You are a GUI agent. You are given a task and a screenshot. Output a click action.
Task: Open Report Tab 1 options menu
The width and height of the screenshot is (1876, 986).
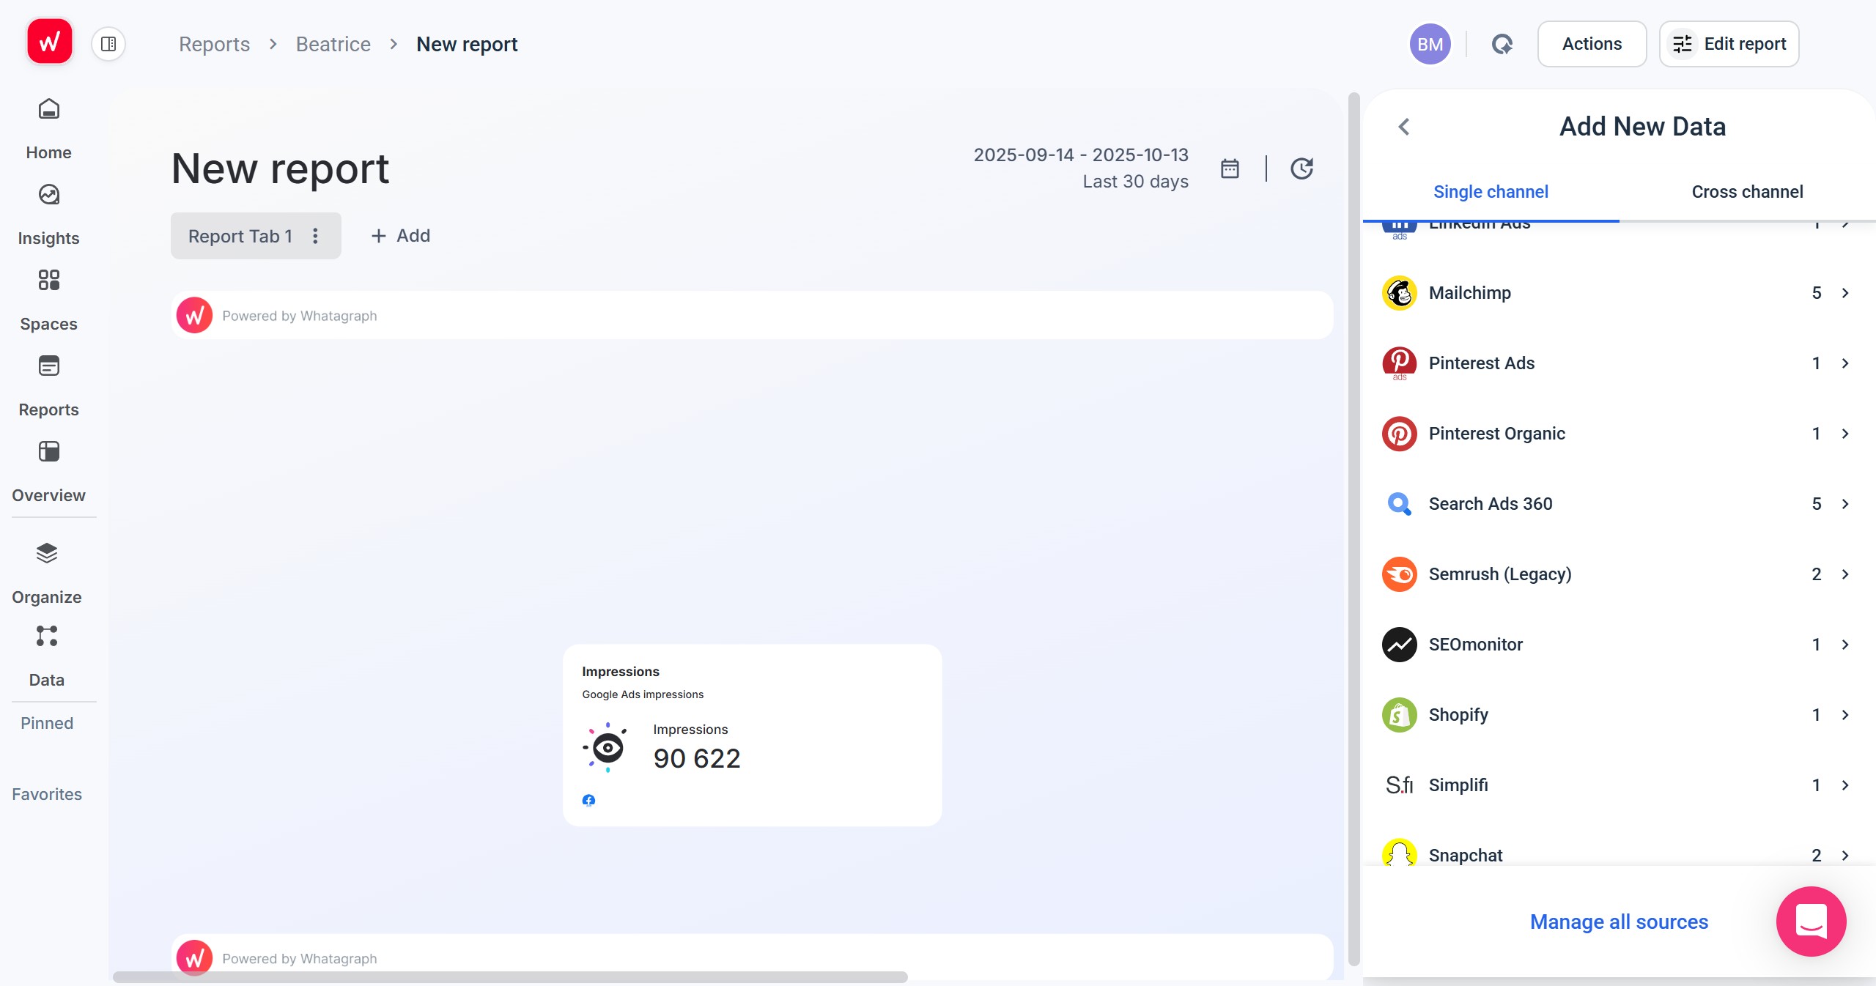click(x=315, y=236)
